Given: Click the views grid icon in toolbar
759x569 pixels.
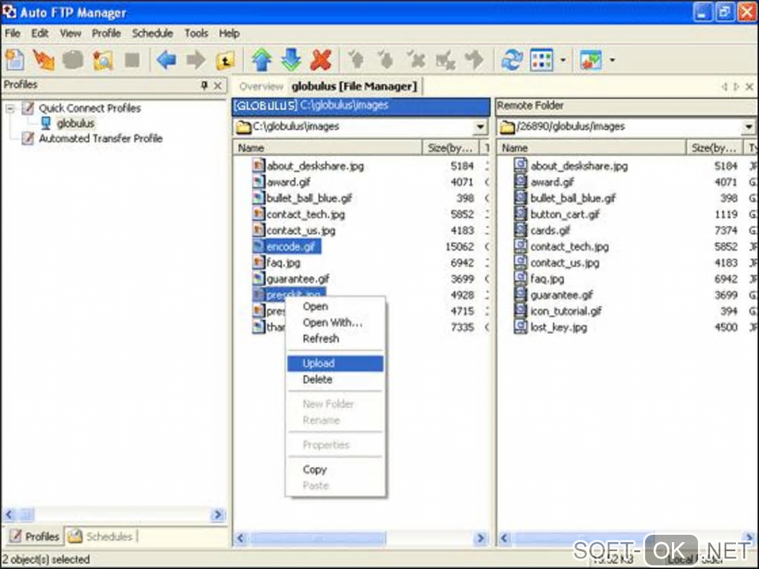Looking at the screenshot, I should tap(541, 60).
